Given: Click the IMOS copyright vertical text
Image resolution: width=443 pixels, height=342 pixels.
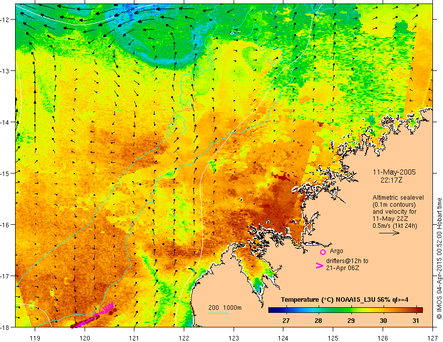Looking at the screenshot, I should tap(439, 258).
